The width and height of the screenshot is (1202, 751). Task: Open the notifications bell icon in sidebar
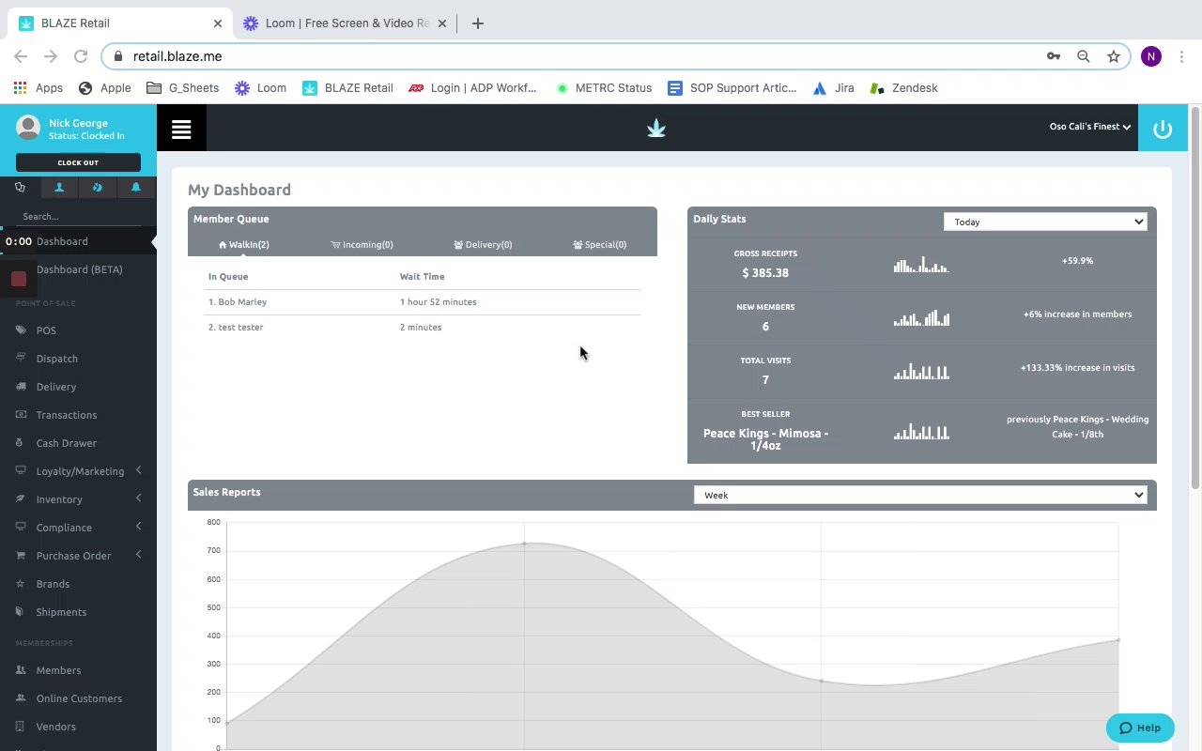[136, 188]
